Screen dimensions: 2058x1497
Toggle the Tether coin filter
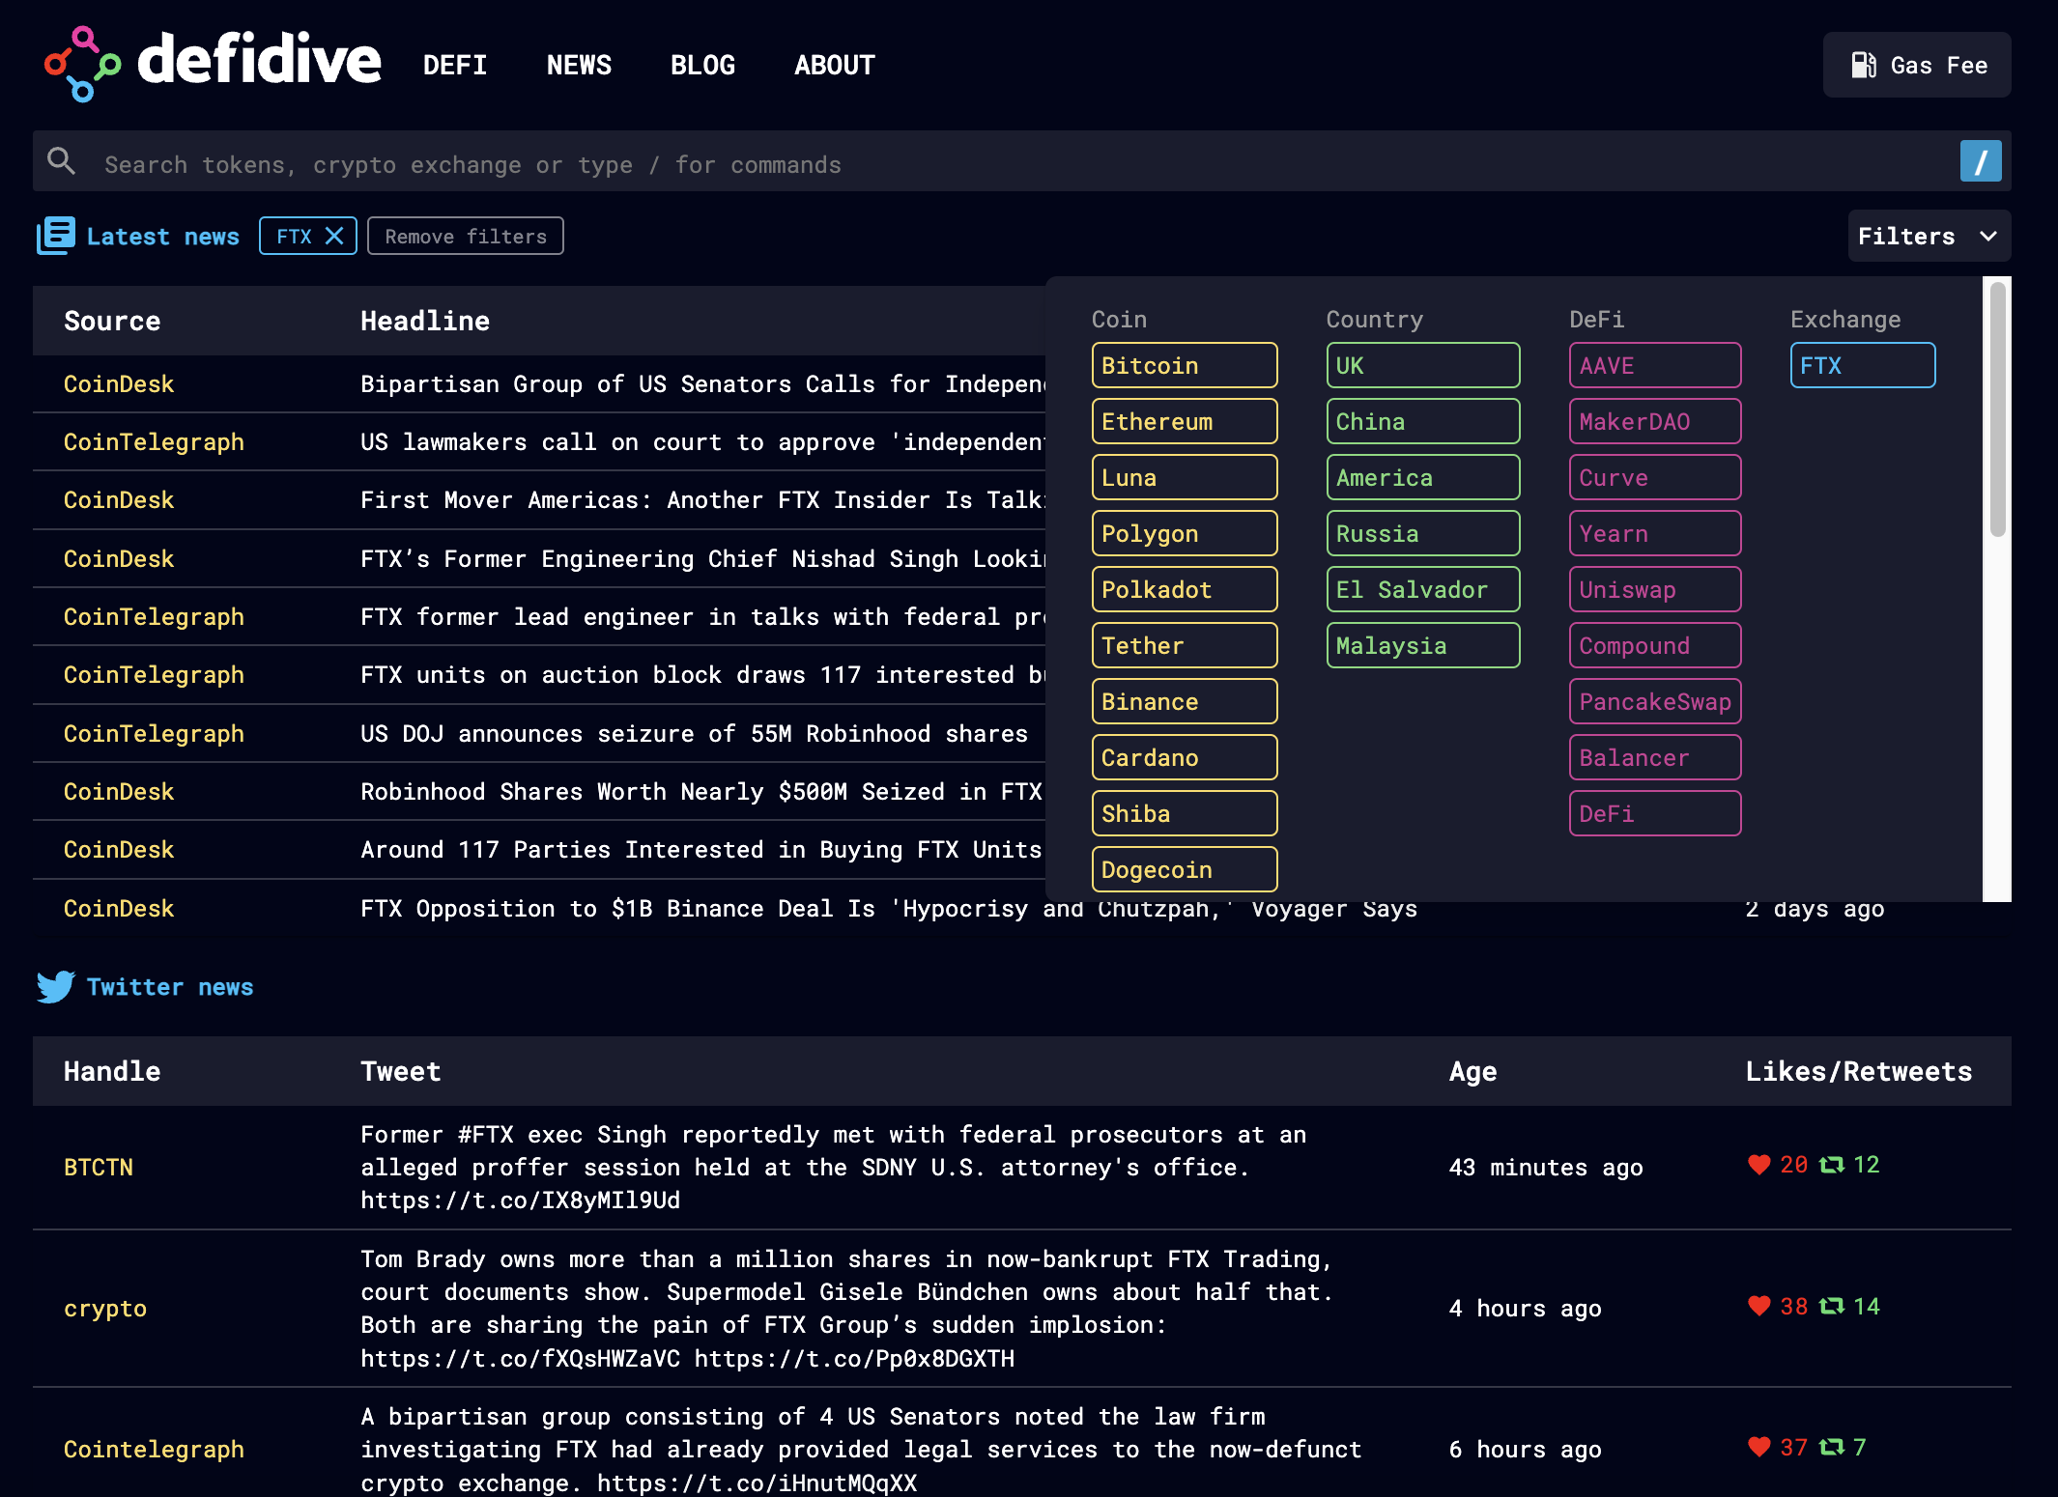click(1185, 645)
